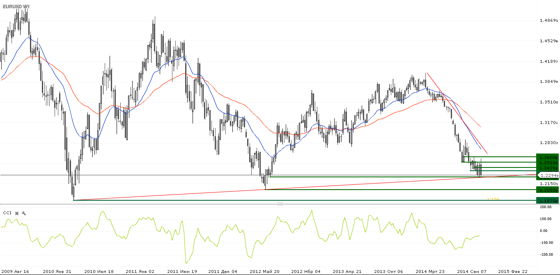This screenshot has width=560, height=275.
Task: Click the EURUSD W1 chart label
Action: (x=16, y=7)
